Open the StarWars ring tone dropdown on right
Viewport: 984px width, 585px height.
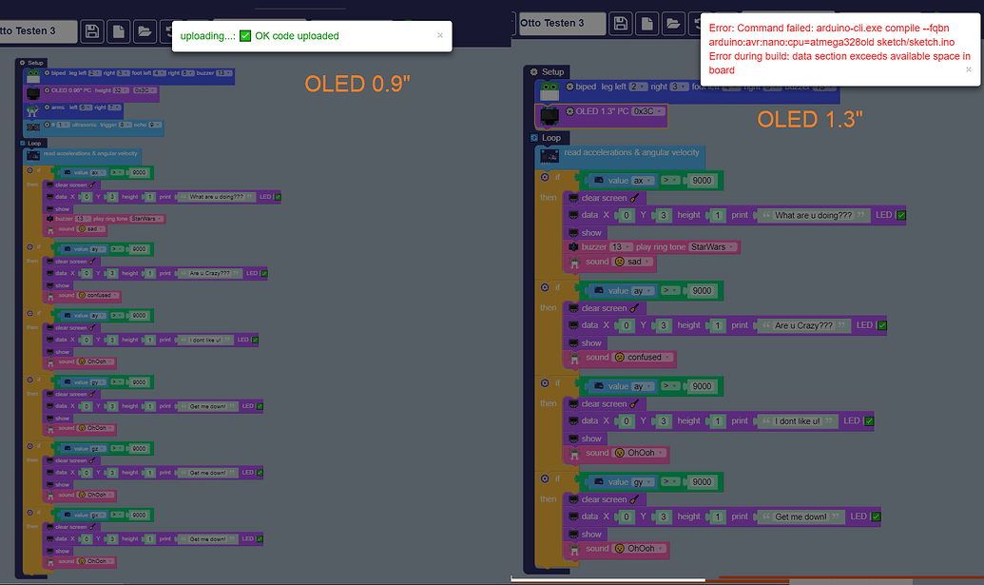tap(713, 246)
